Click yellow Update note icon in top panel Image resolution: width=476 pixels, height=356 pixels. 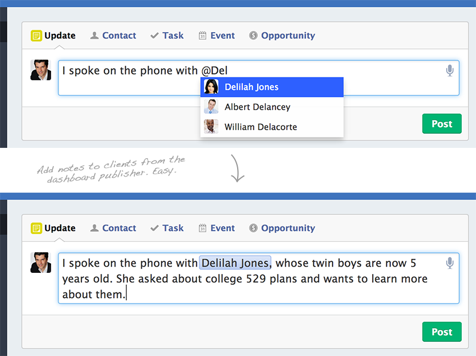pyautogui.click(x=36, y=36)
